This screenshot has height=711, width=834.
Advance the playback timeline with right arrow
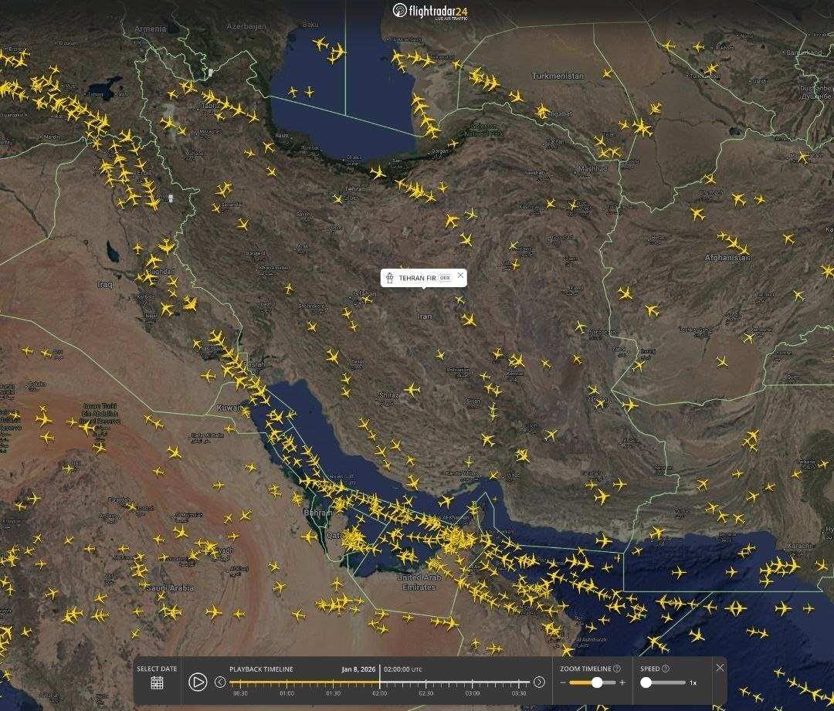(x=539, y=682)
